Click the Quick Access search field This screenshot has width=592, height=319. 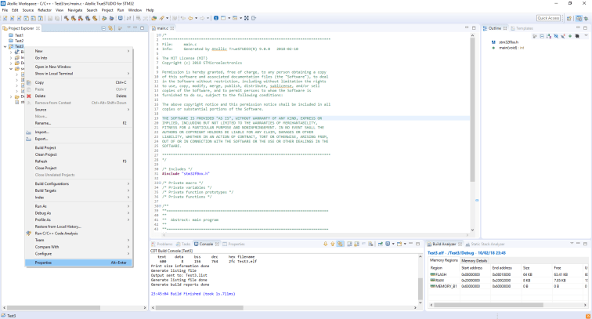point(548,17)
